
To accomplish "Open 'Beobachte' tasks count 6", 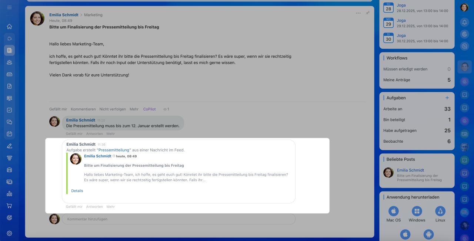I will (x=417, y=141).
